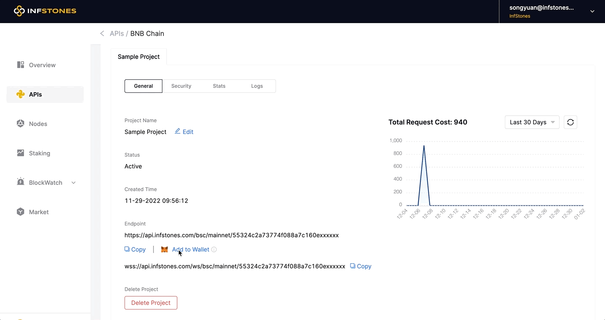Click the MetaMask fox icon
The image size is (605, 320).
pos(165,249)
